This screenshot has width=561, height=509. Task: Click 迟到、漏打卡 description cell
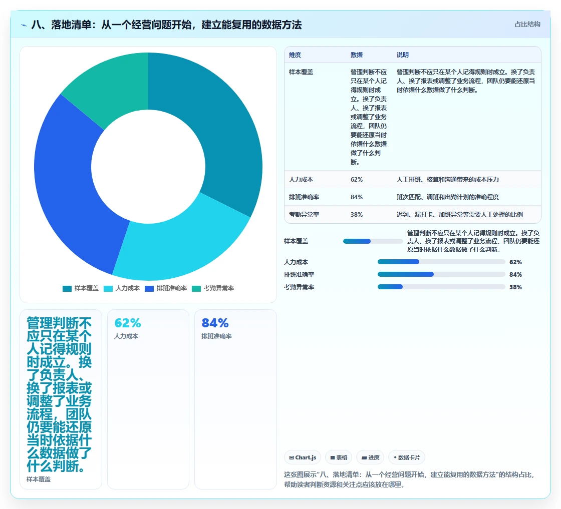(460, 215)
